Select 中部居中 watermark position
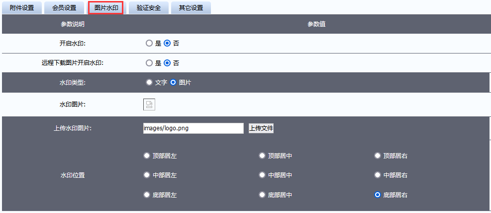This screenshot has height=213, width=491. pos(262,175)
